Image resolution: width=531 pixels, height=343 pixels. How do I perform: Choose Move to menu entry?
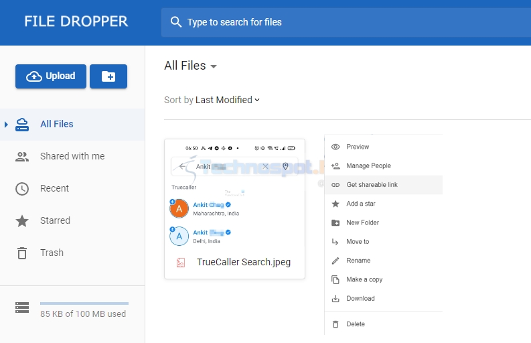(x=383, y=242)
